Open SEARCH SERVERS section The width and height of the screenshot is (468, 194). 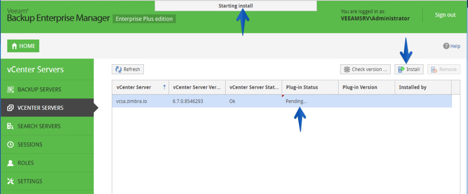[47, 126]
